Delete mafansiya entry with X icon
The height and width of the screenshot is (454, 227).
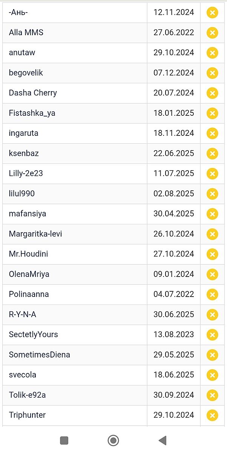(x=212, y=214)
